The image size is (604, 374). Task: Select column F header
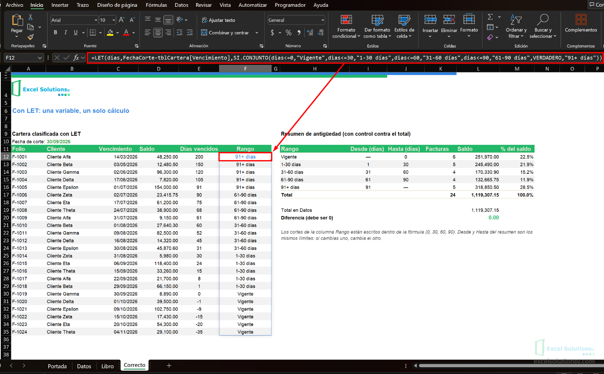245,69
